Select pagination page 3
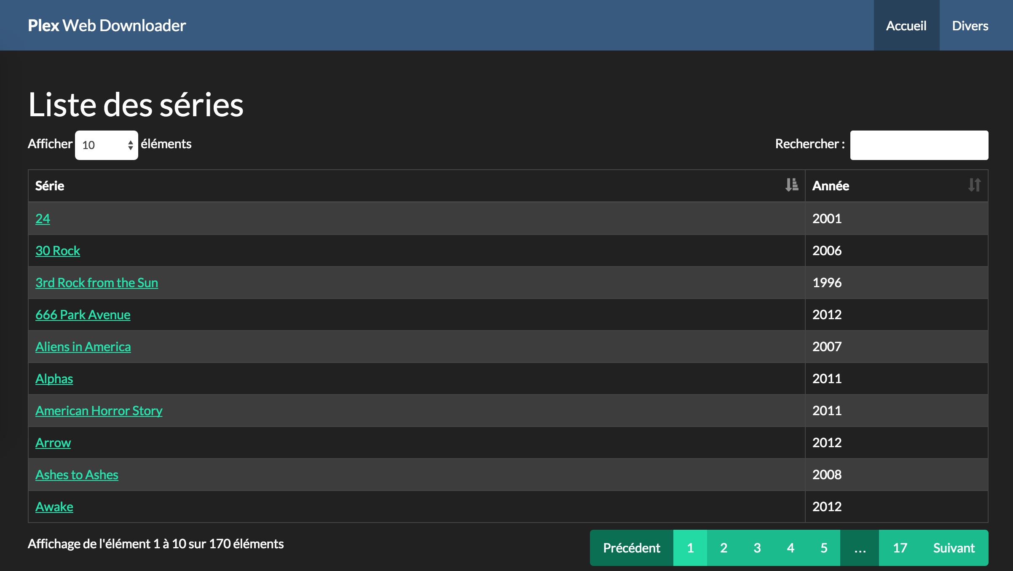 [x=757, y=548]
